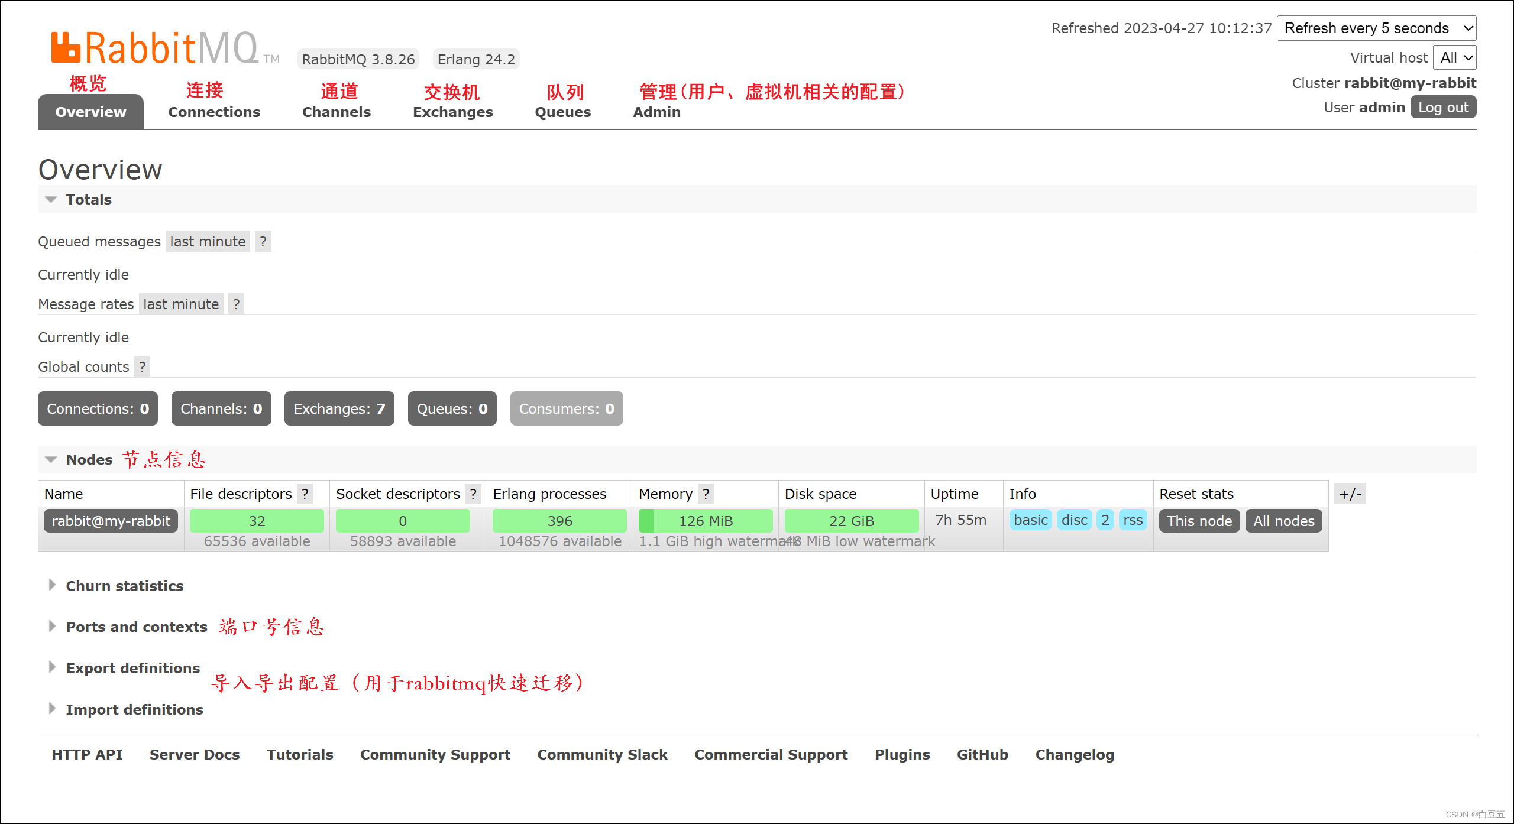Viewport: 1514px width, 824px height.
Task: Toggle the Message rates last minute filter
Action: pos(180,304)
